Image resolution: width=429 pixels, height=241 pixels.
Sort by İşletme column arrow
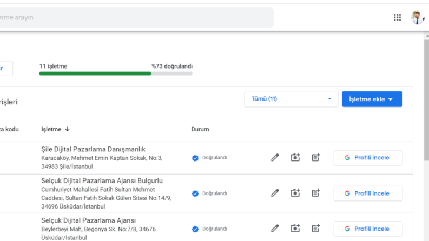67,129
